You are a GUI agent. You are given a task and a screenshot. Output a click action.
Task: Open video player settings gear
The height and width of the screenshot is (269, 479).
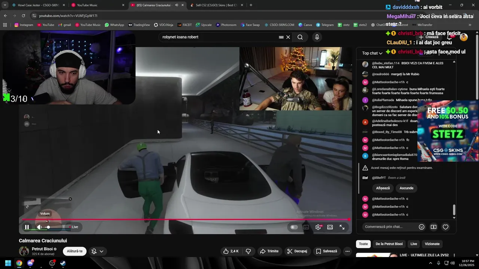click(x=318, y=227)
